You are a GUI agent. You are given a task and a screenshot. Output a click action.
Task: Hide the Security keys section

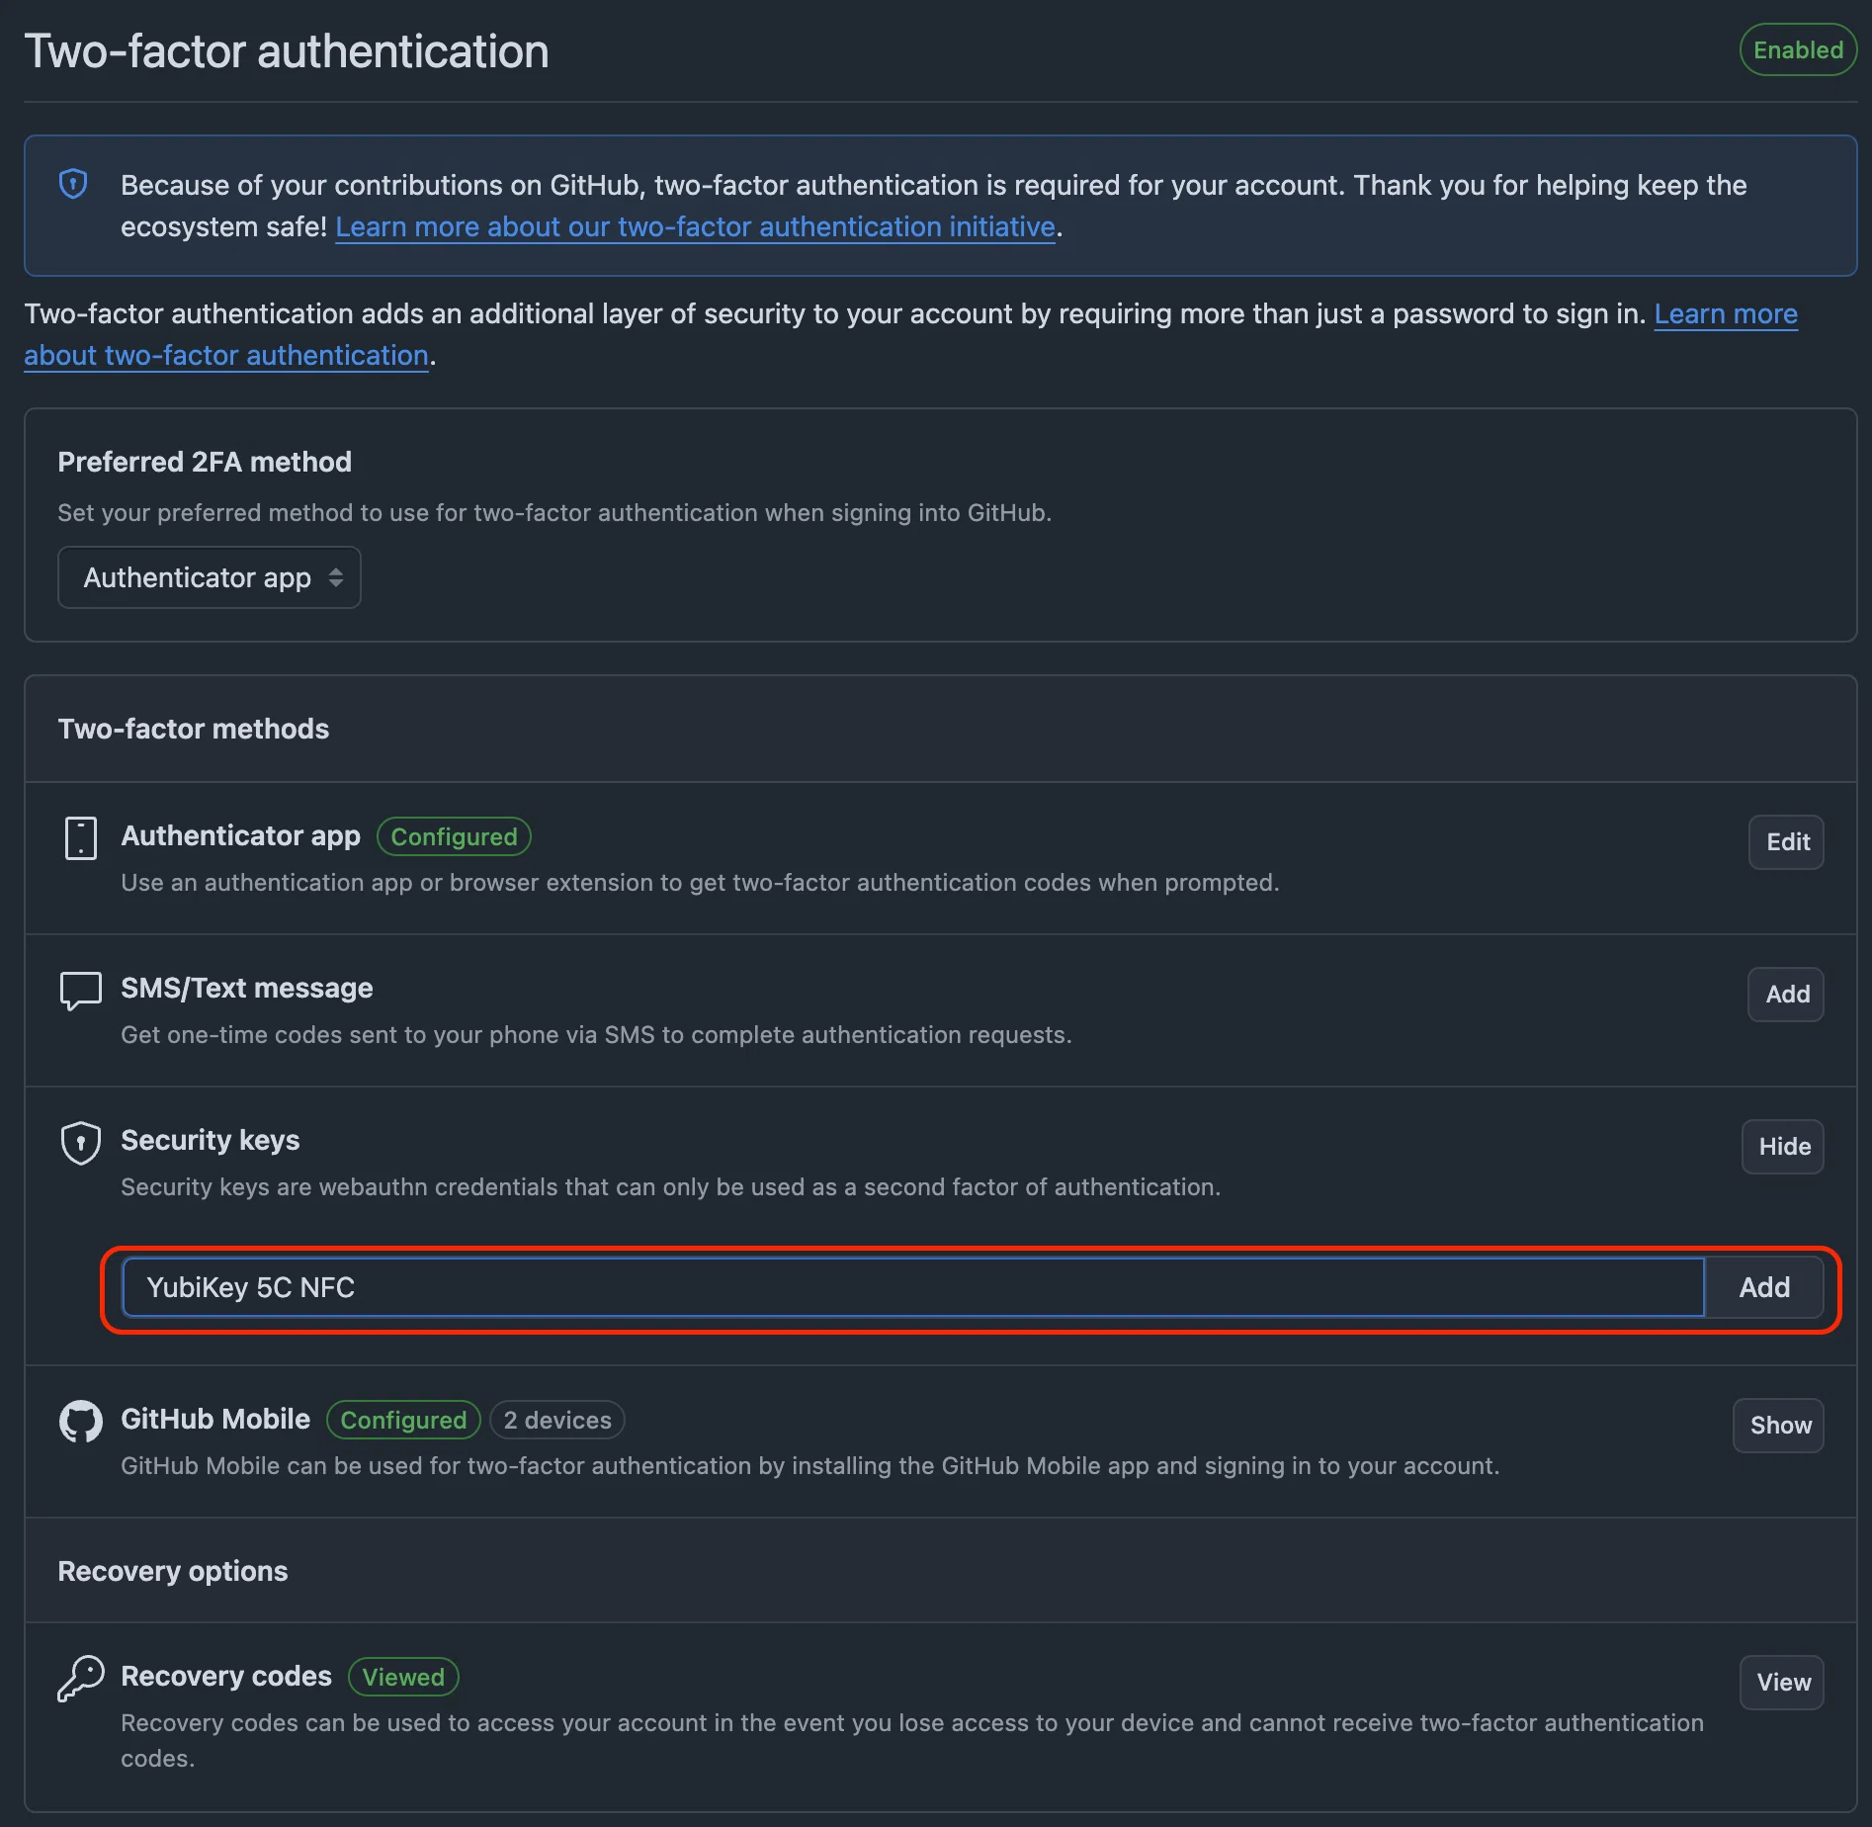point(1783,1147)
